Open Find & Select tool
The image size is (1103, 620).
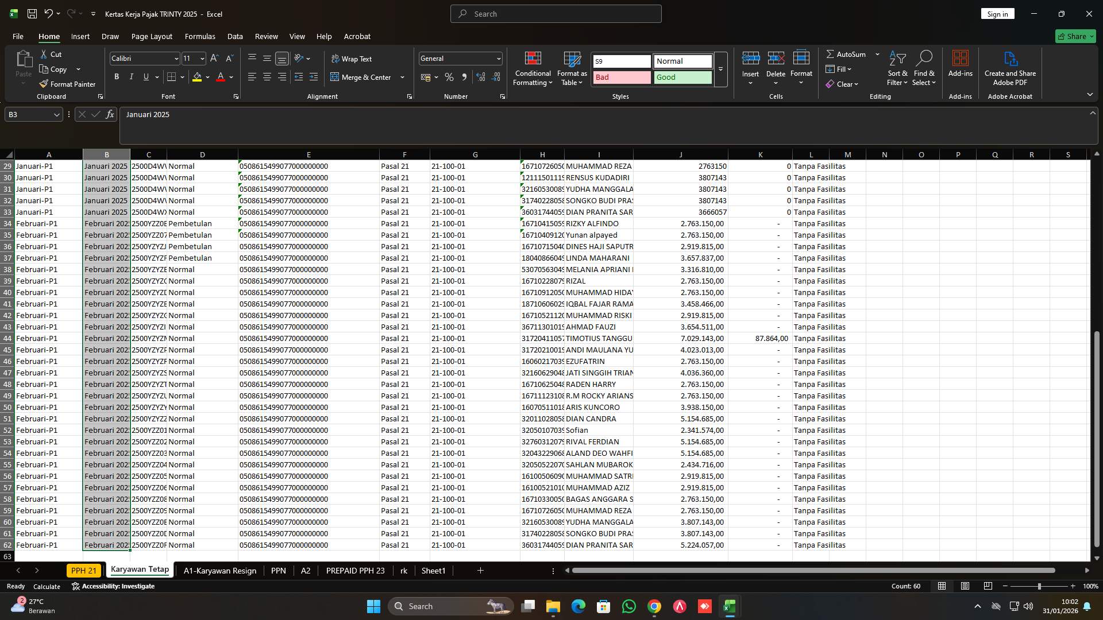point(924,68)
